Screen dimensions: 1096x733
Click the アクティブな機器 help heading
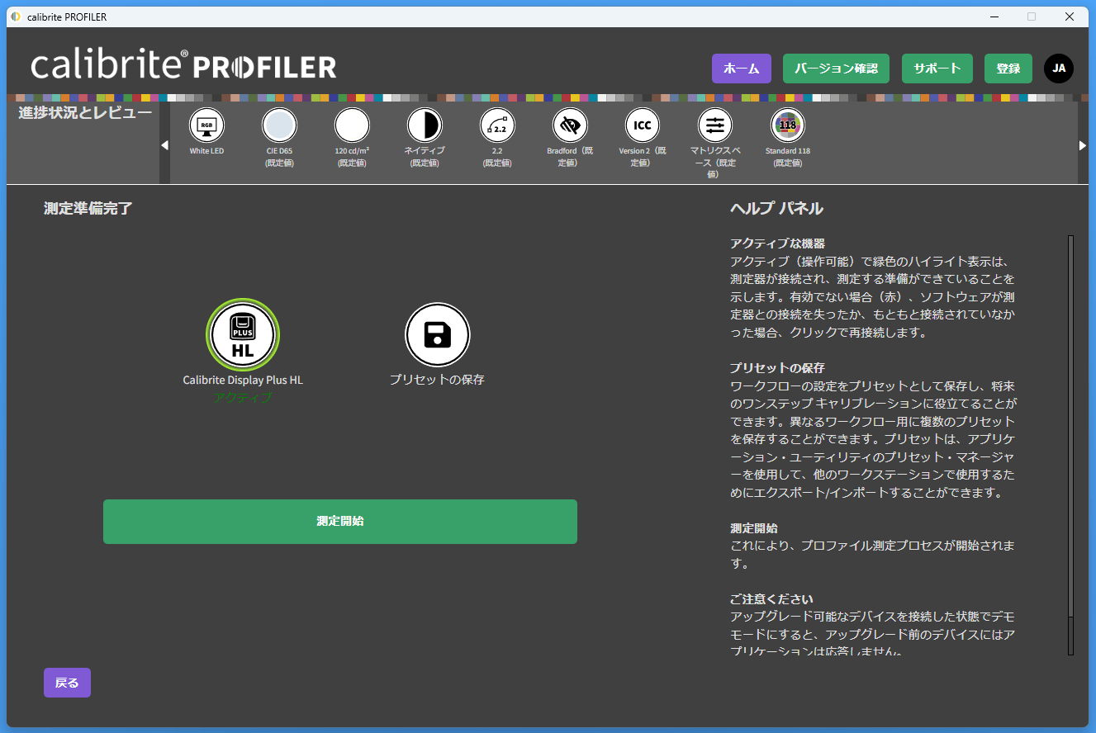[x=777, y=244]
